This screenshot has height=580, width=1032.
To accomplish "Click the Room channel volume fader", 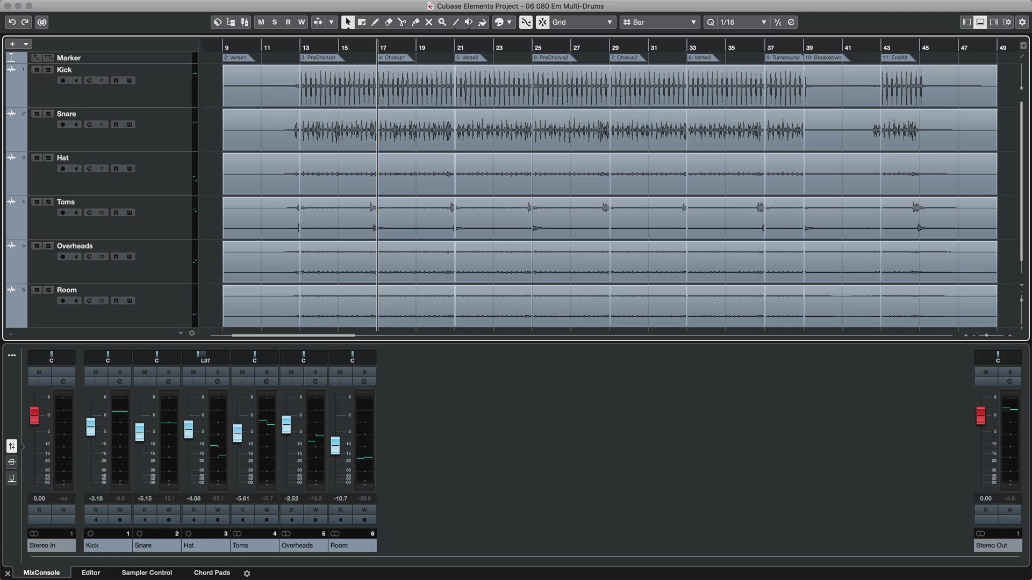I will click(x=335, y=445).
